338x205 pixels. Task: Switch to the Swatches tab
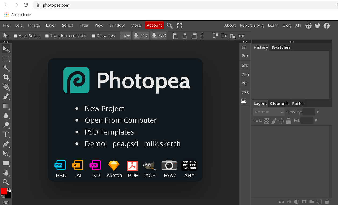point(281,47)
